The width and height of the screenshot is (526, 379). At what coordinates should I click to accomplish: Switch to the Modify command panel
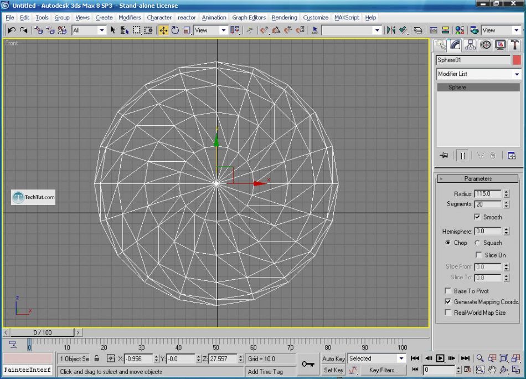coord(455,45)
